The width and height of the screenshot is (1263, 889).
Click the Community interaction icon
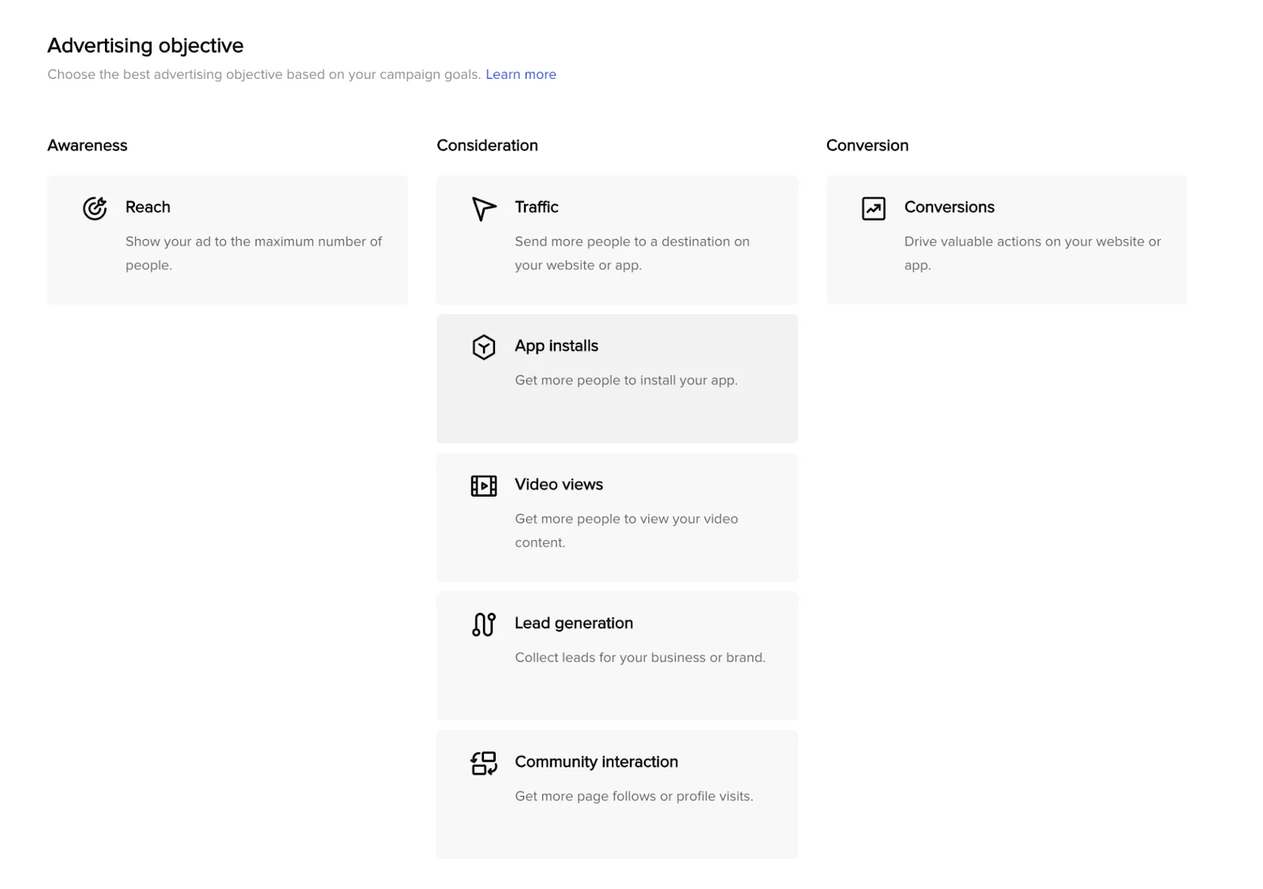point(483,763)
